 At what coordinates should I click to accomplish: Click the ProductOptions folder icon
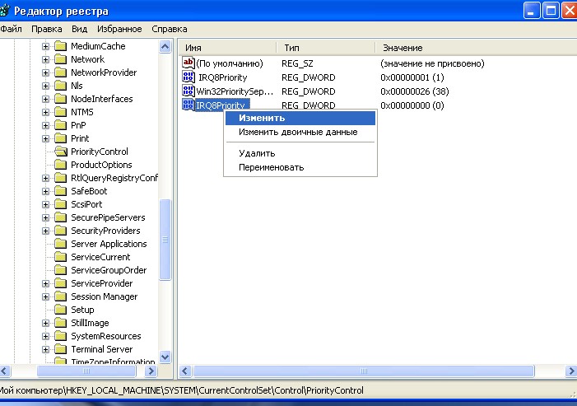pyautogui.click(x=61, y=165)
